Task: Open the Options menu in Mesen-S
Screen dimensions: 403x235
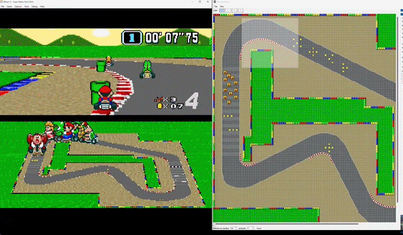Action: [x=18, y=7]
